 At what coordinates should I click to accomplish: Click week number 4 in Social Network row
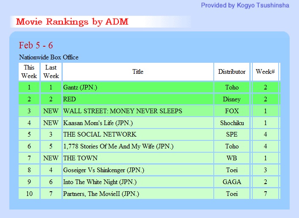(x=265, y=134)
